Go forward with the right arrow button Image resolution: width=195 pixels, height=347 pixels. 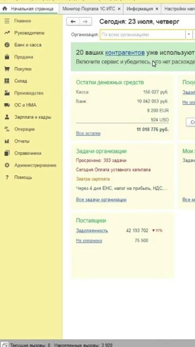[86, 22]
